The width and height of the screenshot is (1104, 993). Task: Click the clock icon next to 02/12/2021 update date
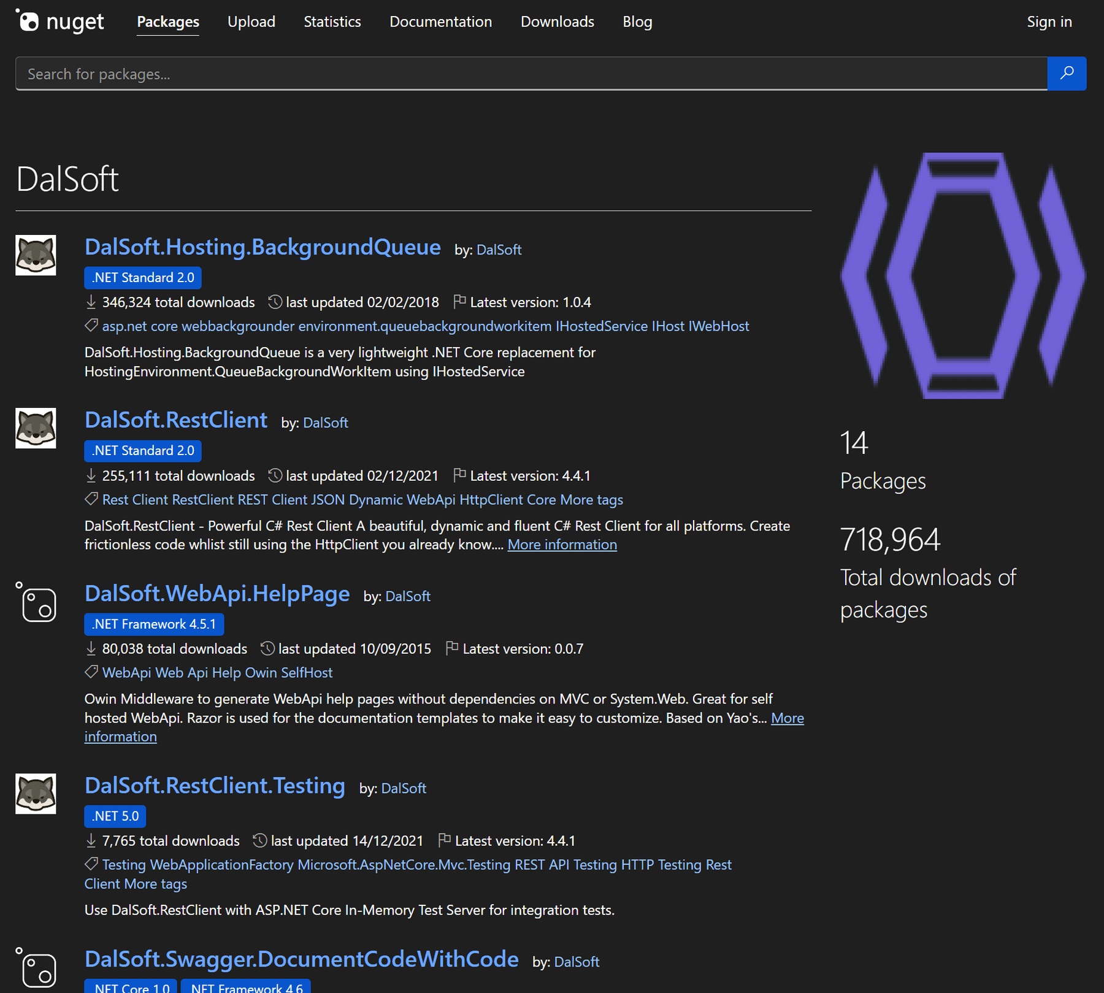pyautogui.click(x=274, y=475)
